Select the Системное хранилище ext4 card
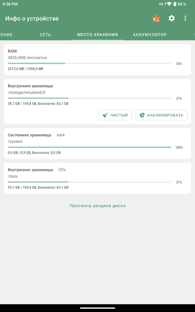 point(97,143)
